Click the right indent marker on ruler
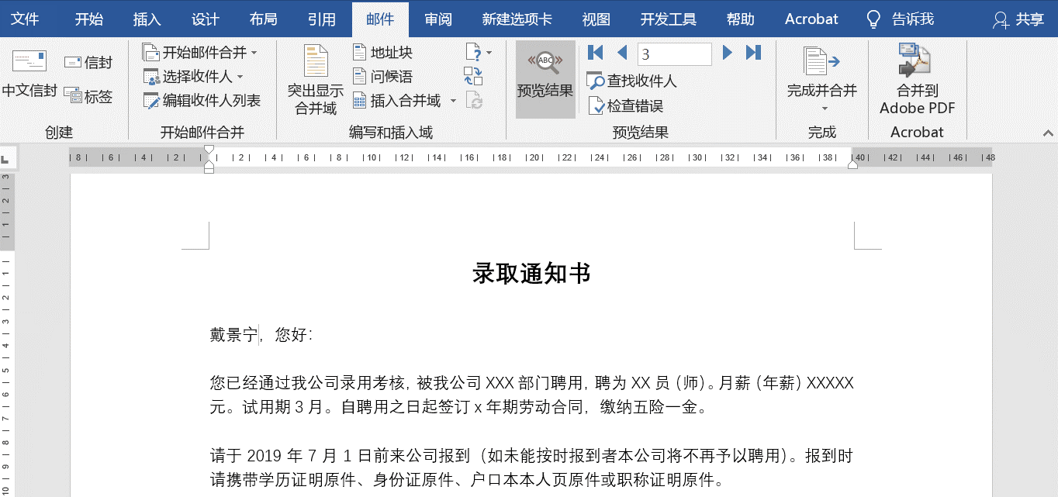This screenshot has width=1058, height=497. click(x=852, y=163)
